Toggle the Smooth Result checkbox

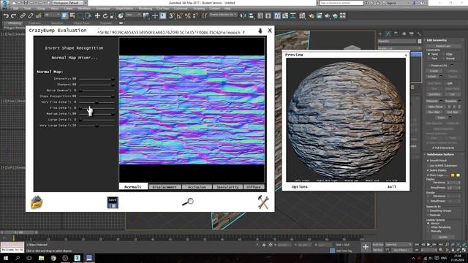tap(428, 161)
